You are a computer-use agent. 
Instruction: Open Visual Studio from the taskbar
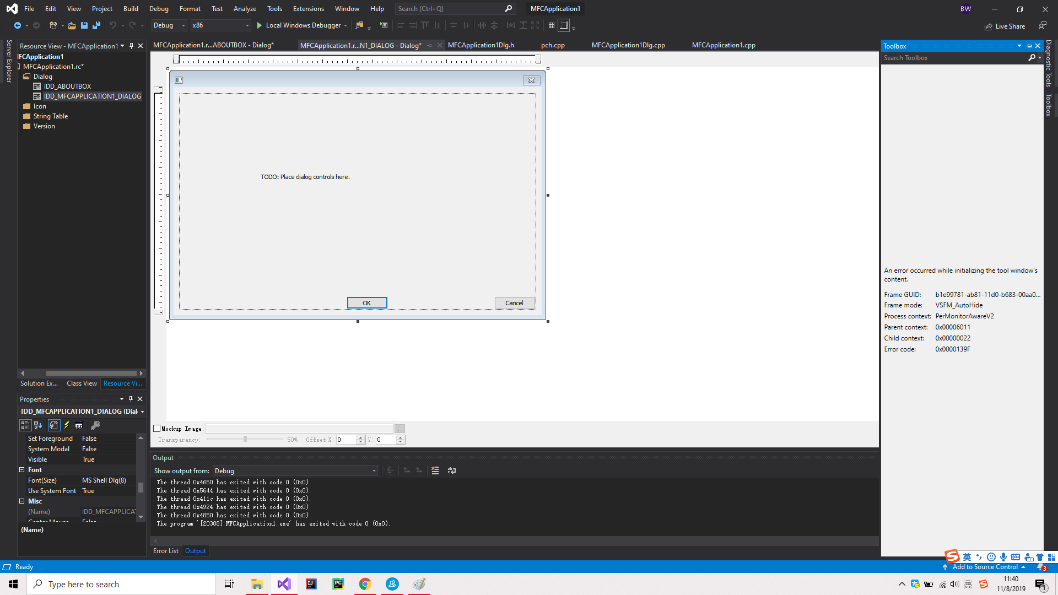pos(284,584)
